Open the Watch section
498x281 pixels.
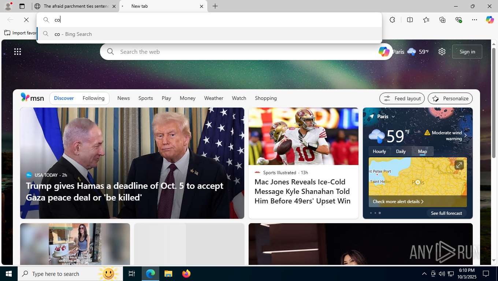pyautogui.click(x=239, y=98)
